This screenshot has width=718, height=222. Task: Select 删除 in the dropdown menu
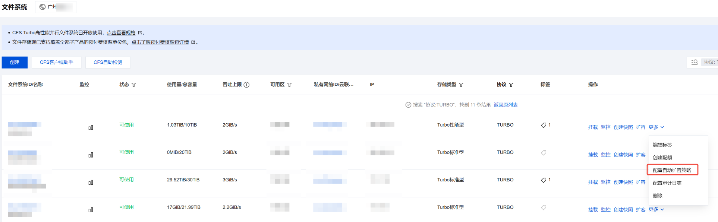click(658, 196)
